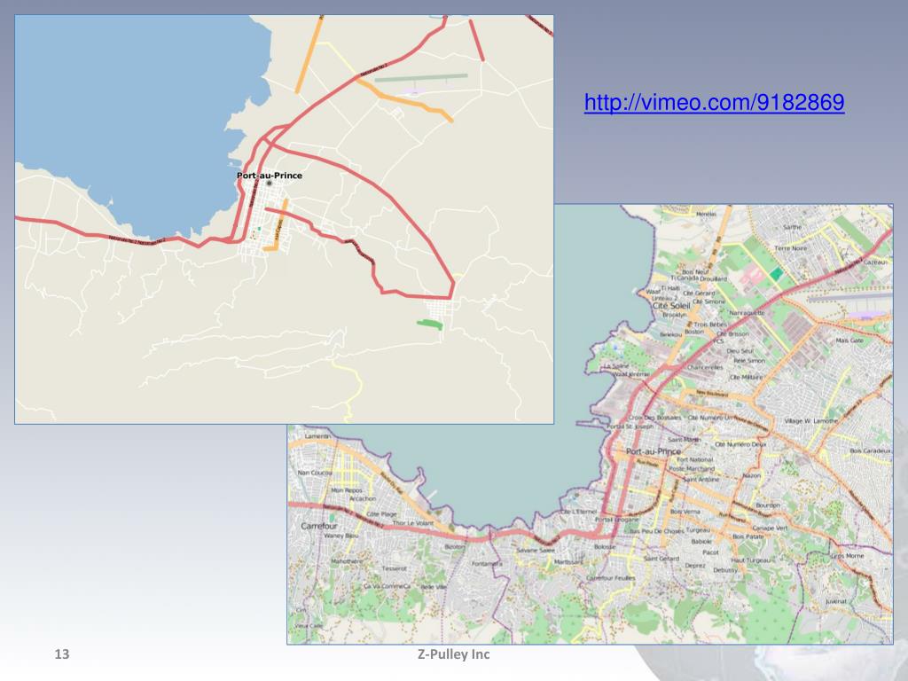Click the 'Fontamara' map label
Viewport: 908px width, 681px height.
coord(487,563)
